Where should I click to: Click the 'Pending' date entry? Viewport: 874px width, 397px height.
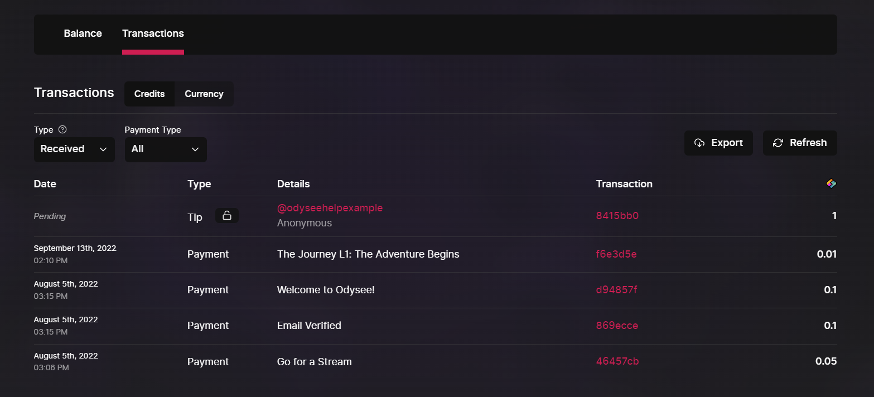pyautogui.click(x=50, y=216)
